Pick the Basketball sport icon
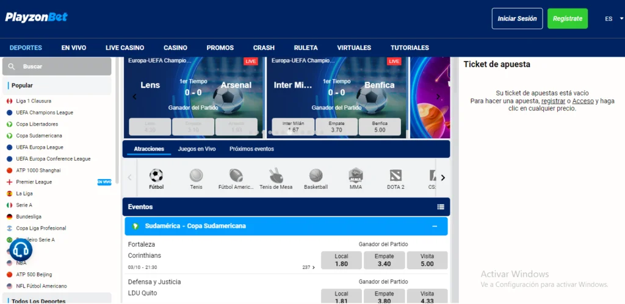625x304 pixels. 316,177
